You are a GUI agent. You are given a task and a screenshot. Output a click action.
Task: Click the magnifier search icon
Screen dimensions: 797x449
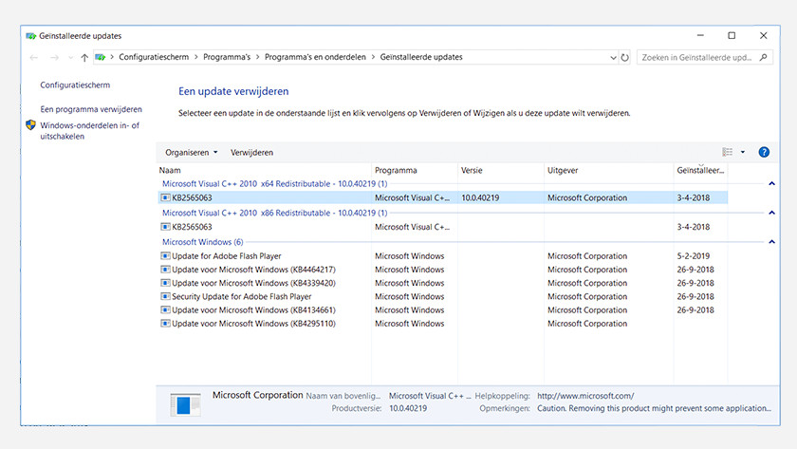point(764,58)
